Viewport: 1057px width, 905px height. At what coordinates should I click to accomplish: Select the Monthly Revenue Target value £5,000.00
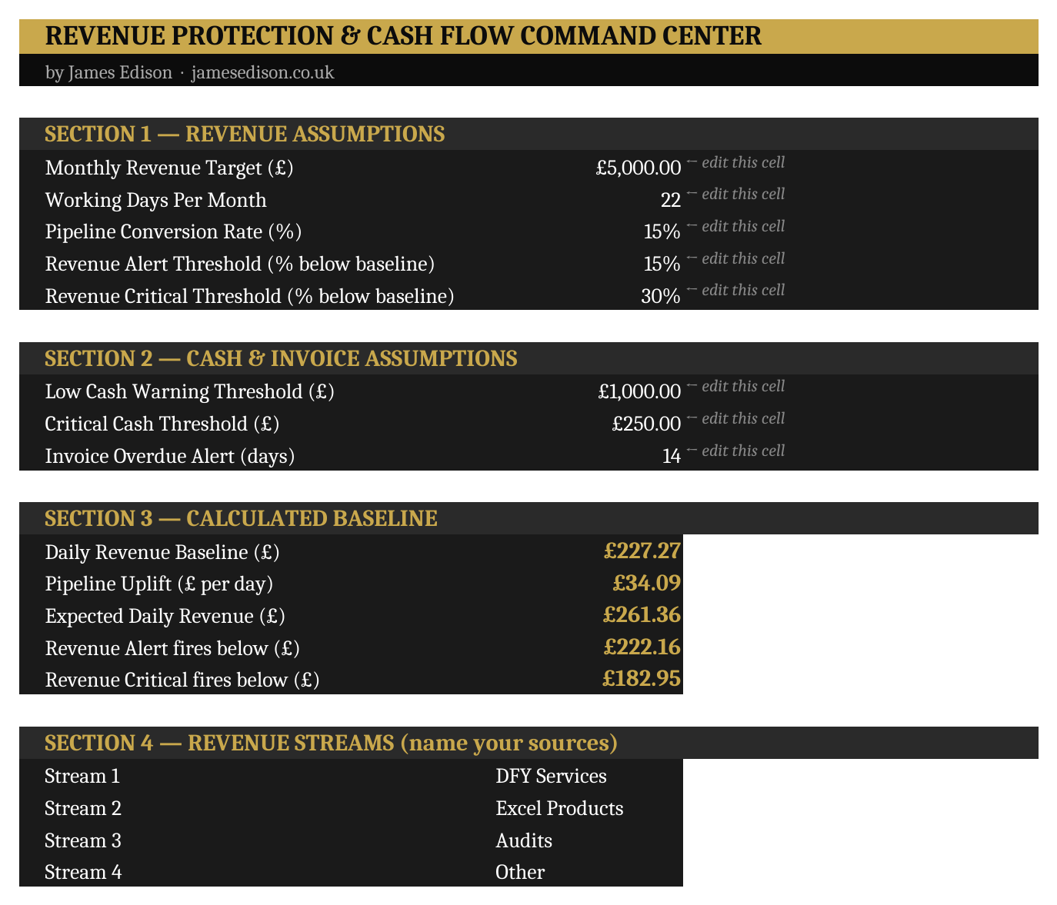pos(639,168)
